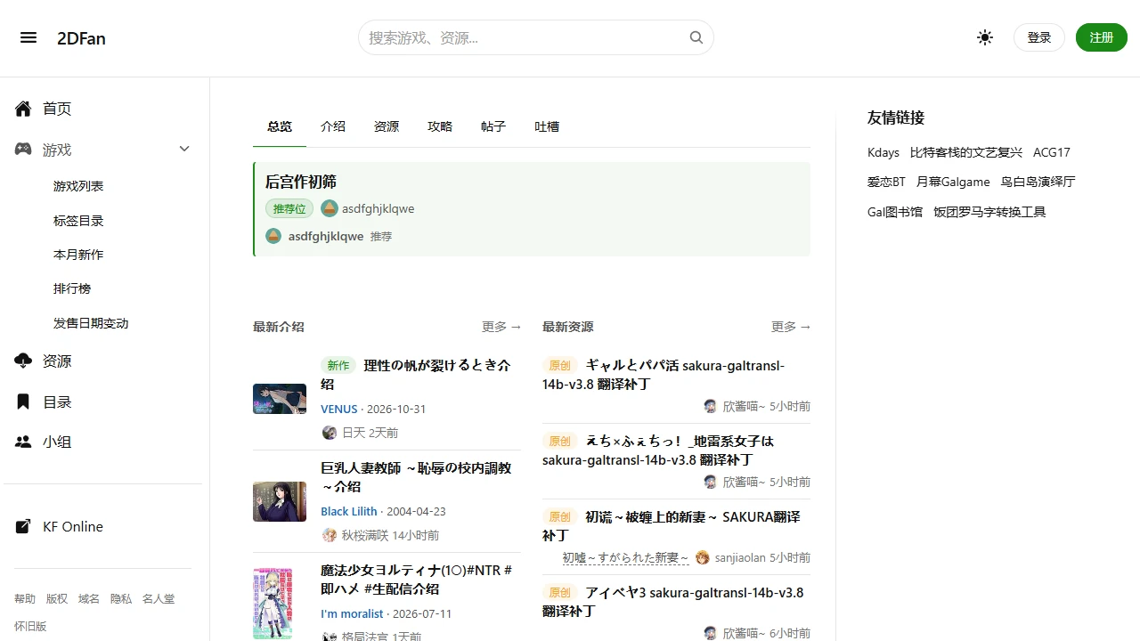
Task: Open 发售日期变动 in the sidebar
Action: coord(91,323)
